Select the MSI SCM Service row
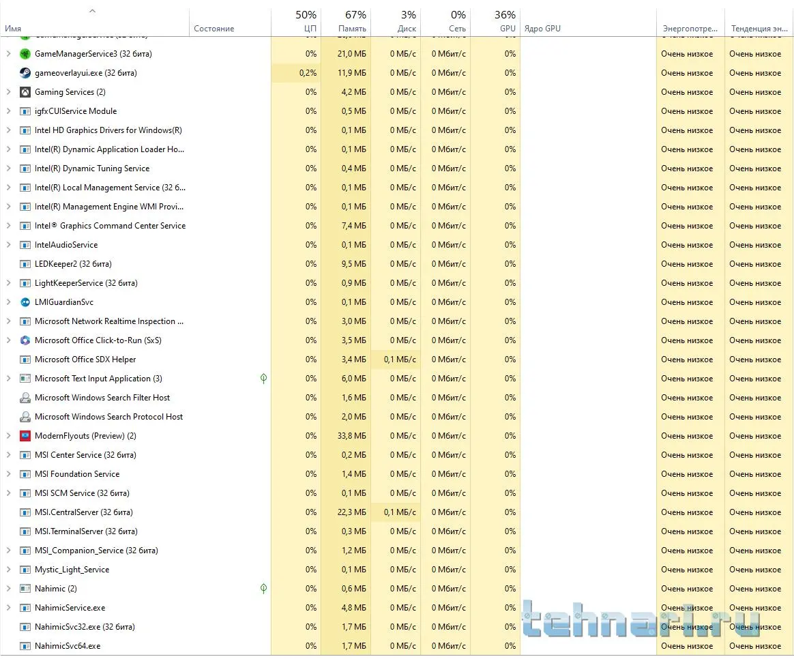 pyautogui.click(x=397, y=493)
